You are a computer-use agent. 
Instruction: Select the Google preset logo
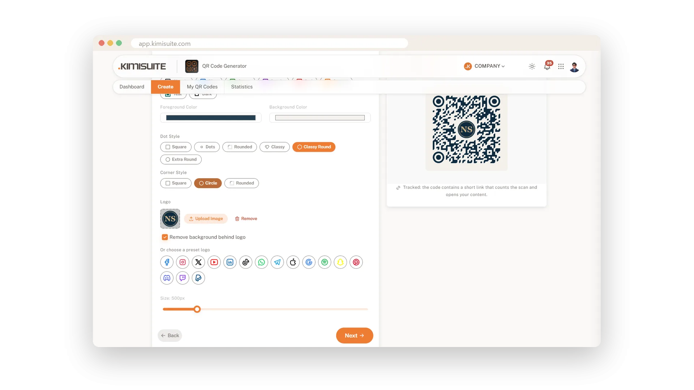[x=309, y=262]
